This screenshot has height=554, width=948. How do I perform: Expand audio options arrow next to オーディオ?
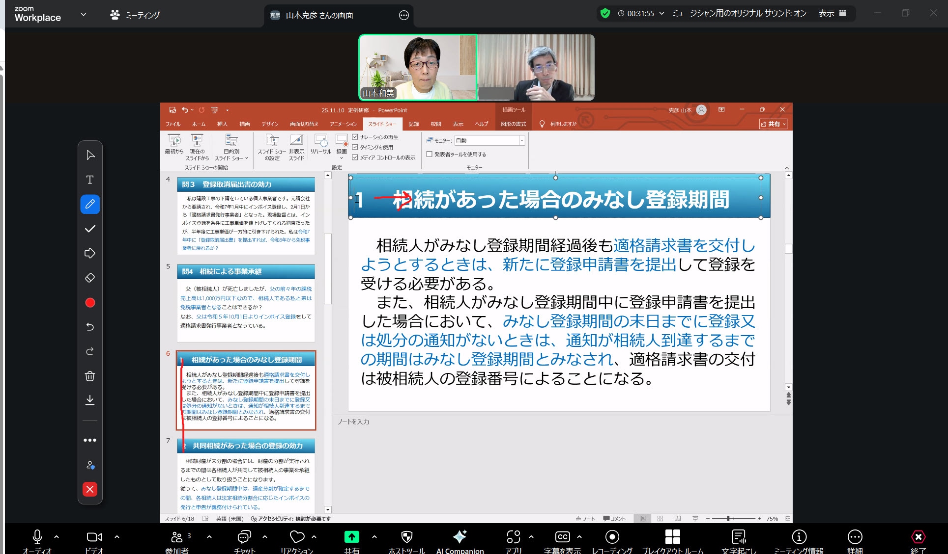point(57,537)
